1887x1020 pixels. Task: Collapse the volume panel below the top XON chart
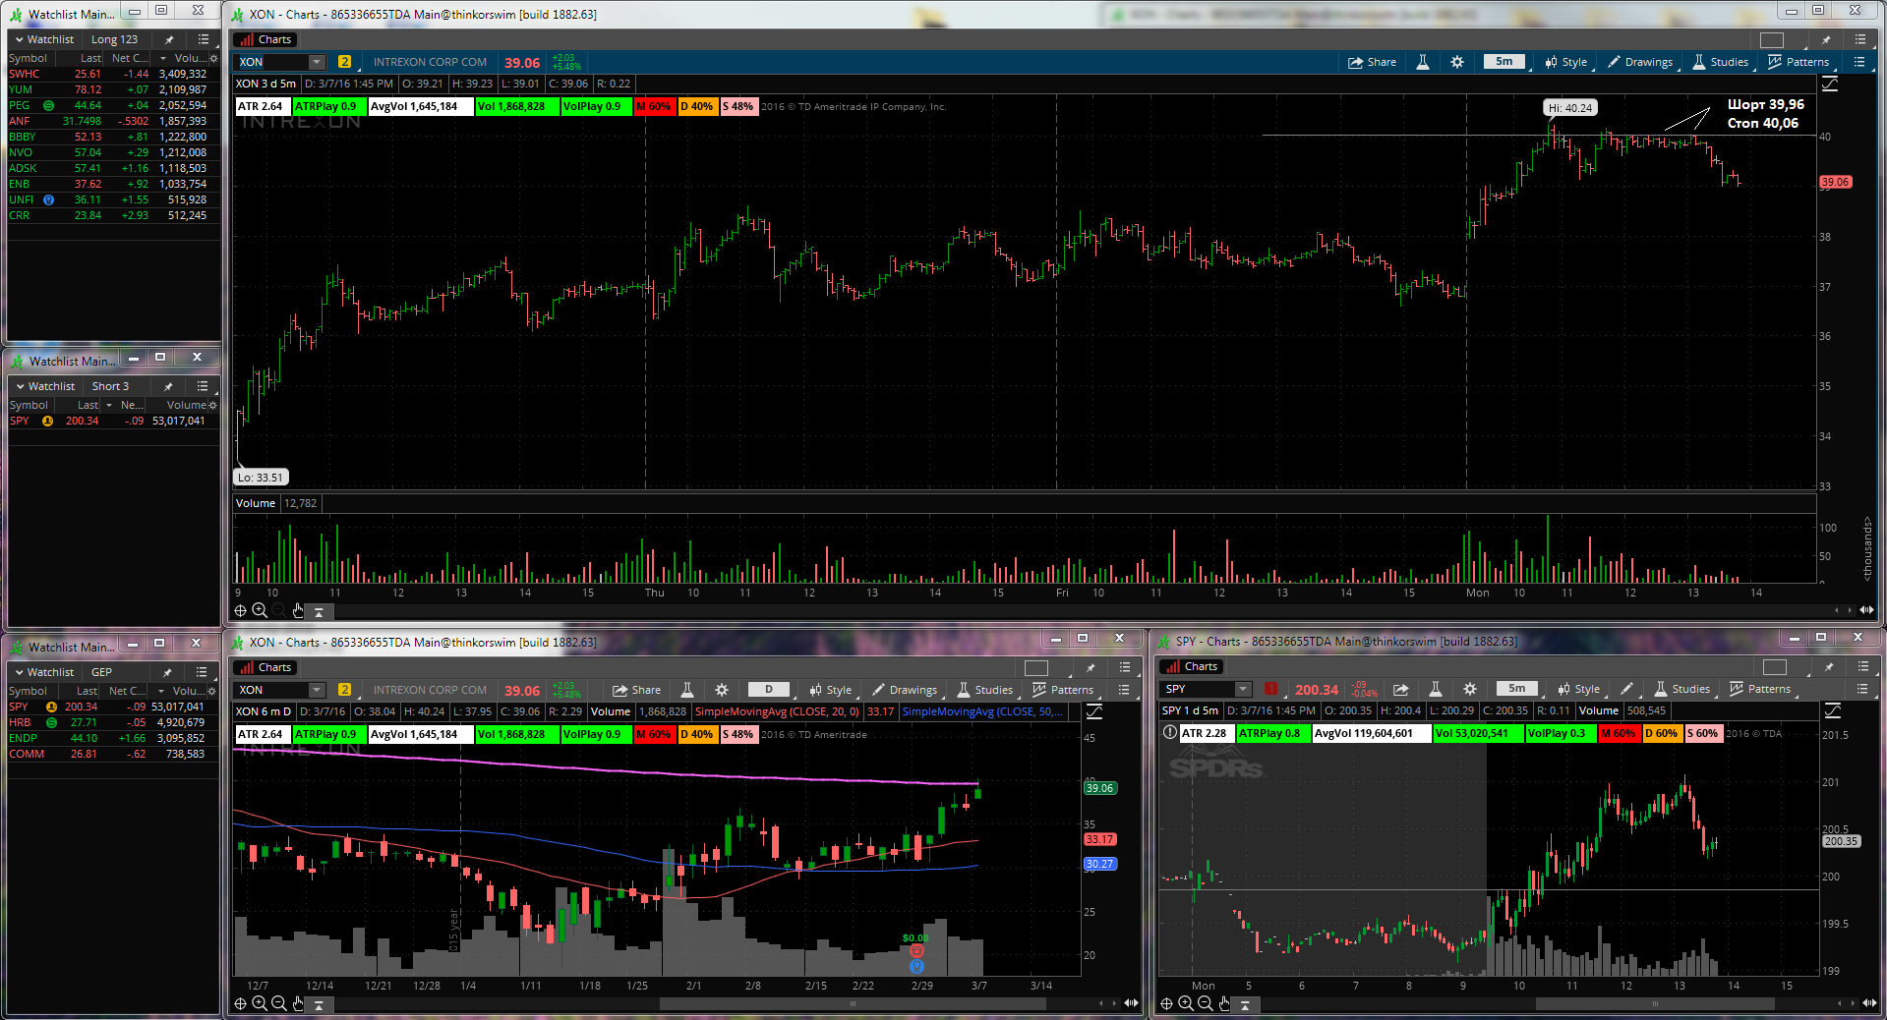(x=319, y=611)
